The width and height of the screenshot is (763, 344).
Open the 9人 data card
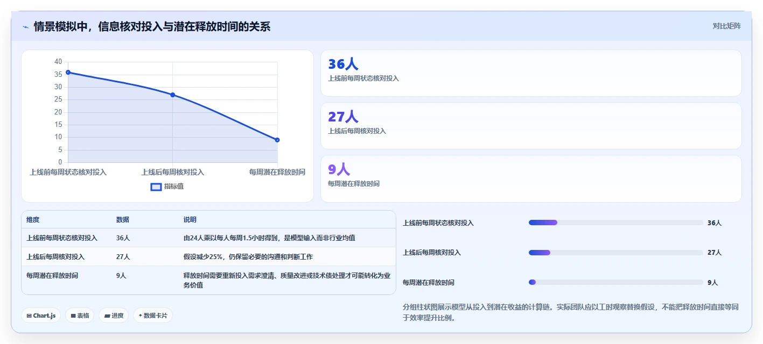(531, 178)
